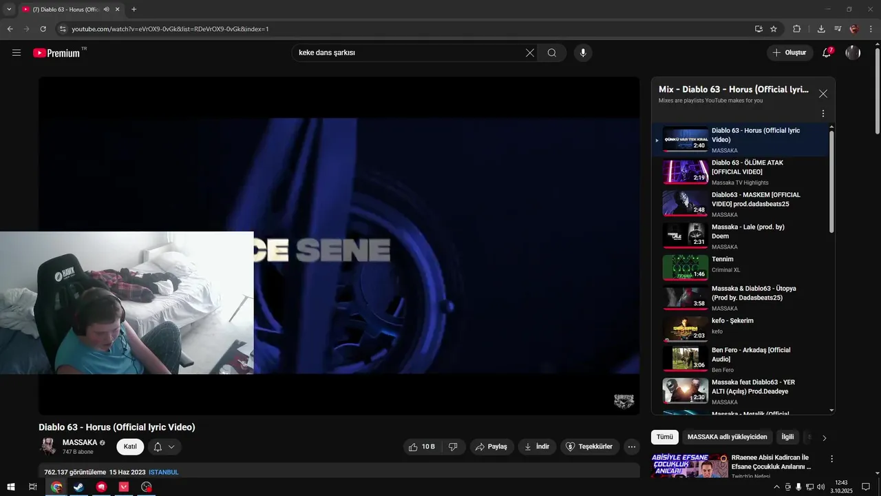Open options for RRaenee suggested video

click(x=831, y=459)
